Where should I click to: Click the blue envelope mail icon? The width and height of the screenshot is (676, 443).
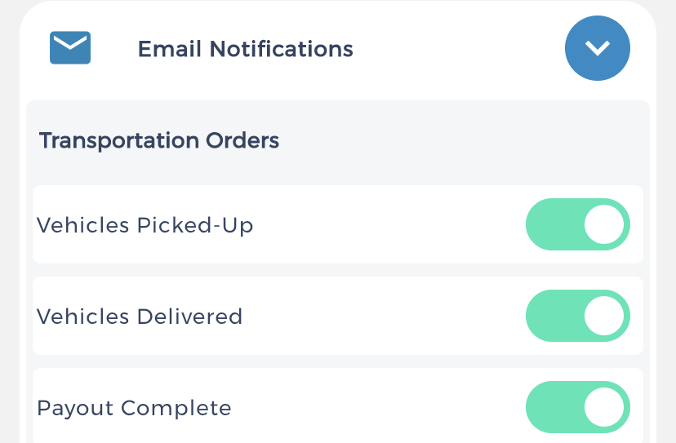click(x=70, y=47)
